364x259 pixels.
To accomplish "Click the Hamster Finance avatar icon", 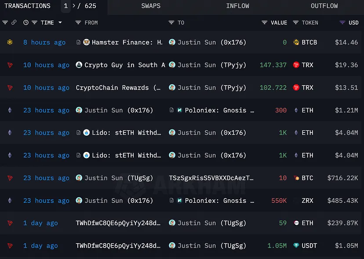I will point(87,42).
